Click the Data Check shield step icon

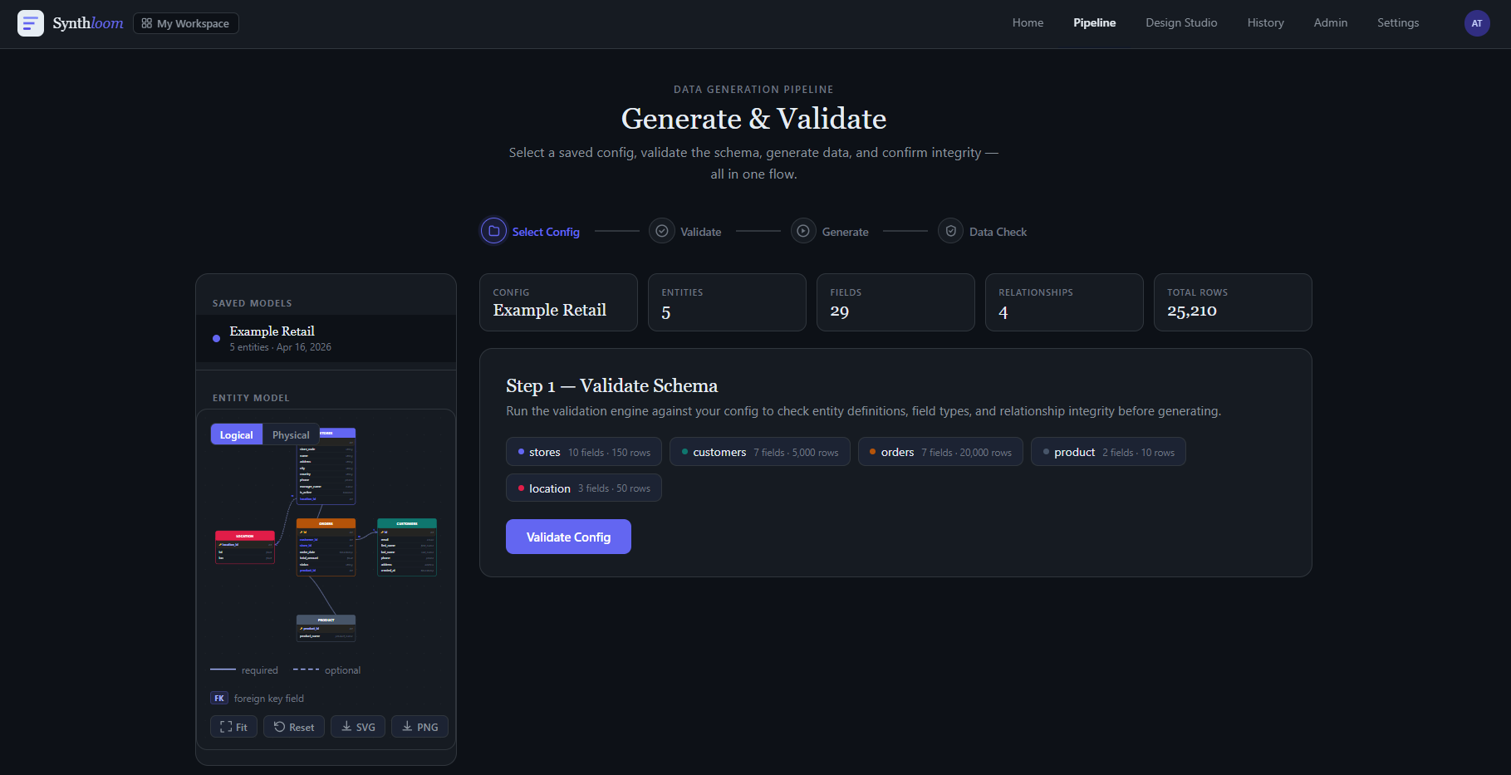951,231
